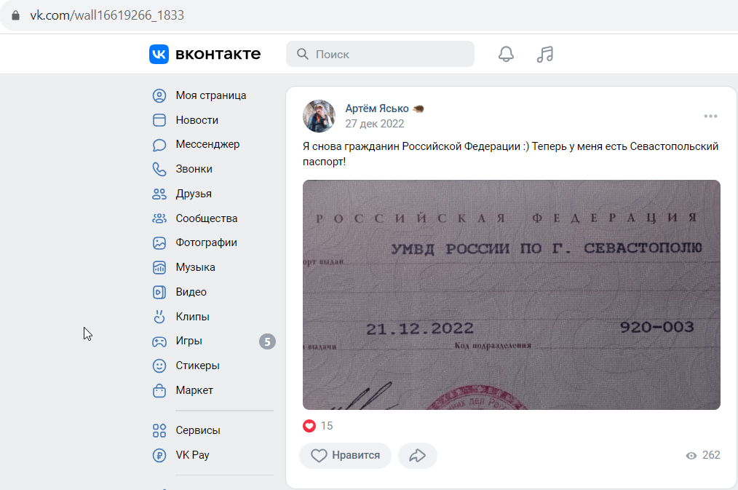
Task: Share the post with arrow icon
Action: tap(418, 455)
